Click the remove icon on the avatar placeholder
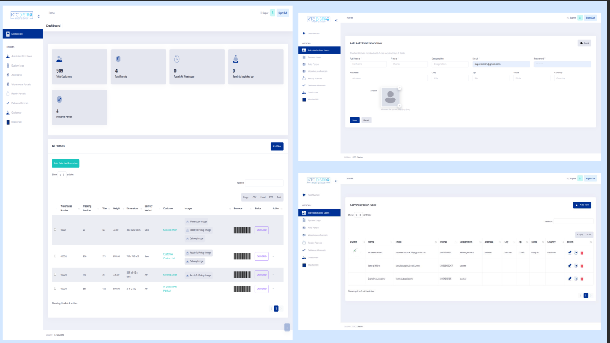The width and height of the screenshot is (610, 343). pos(400,105)
